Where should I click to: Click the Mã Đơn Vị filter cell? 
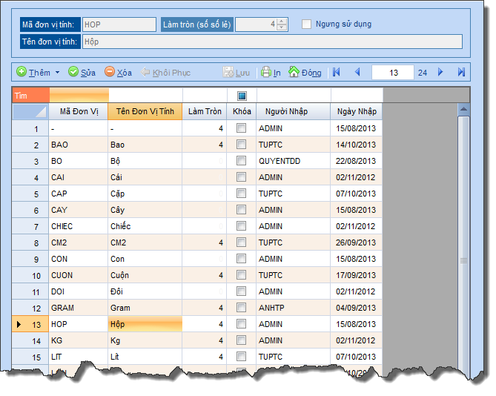(x=78, y=96)
